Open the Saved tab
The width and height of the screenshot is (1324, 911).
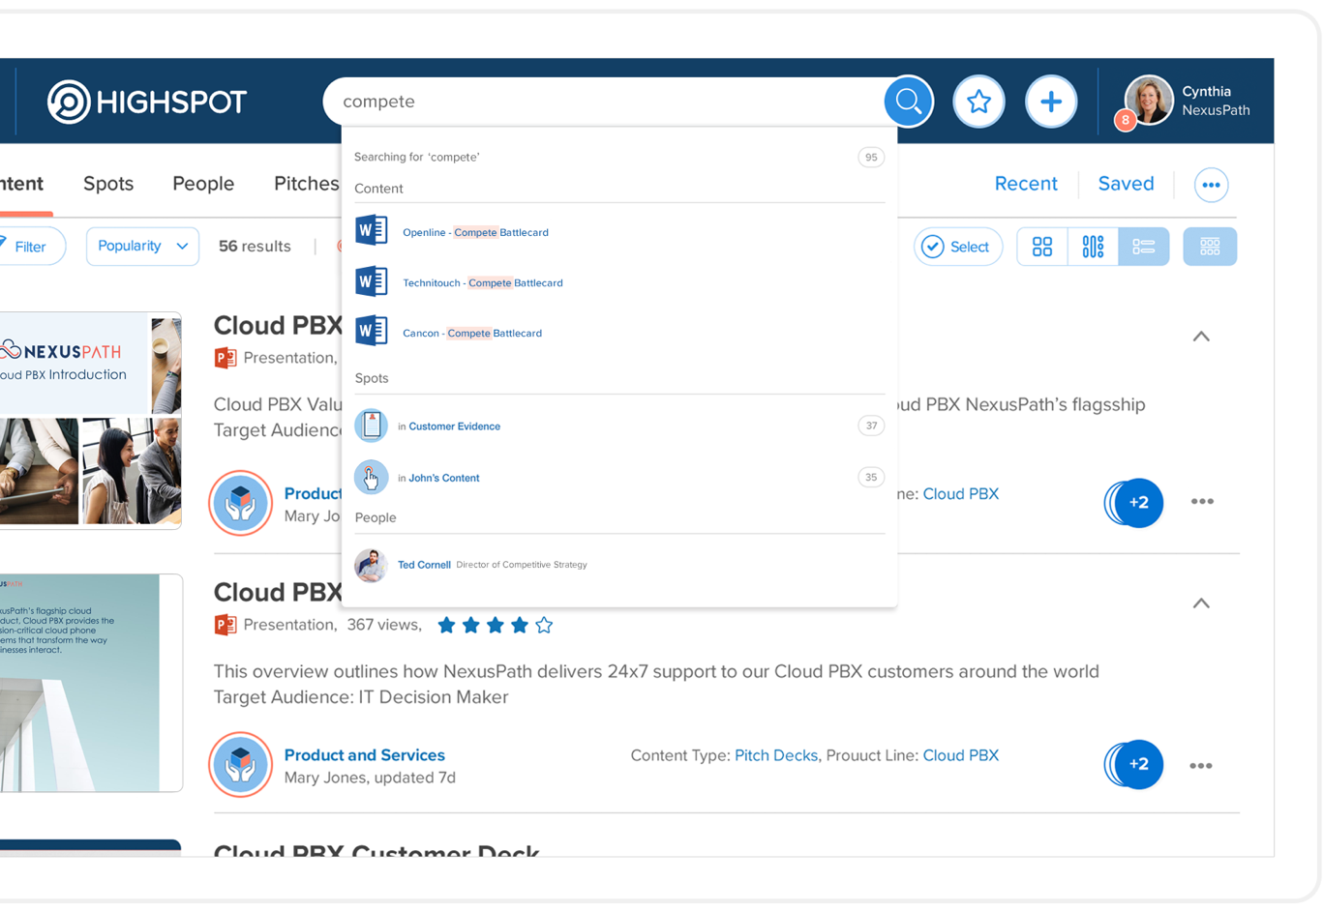pyautogui.click(x=1126, y=184)
